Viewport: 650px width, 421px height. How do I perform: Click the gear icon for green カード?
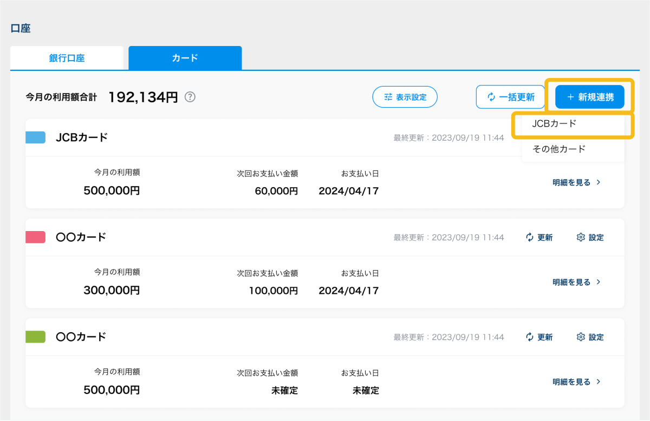click(581, 337)
